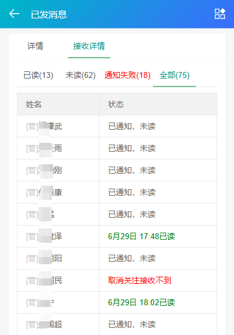
Task: Show the 已读(13) filter list
Action: [x=38, y=75]
